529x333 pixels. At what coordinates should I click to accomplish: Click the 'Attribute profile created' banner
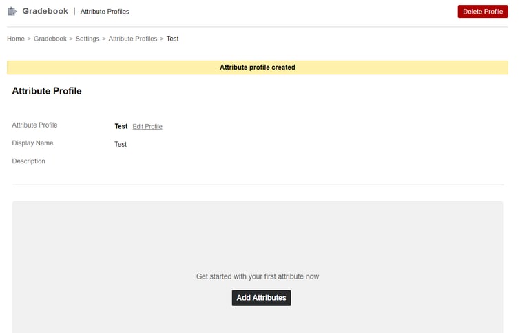[x=257, y=68]
